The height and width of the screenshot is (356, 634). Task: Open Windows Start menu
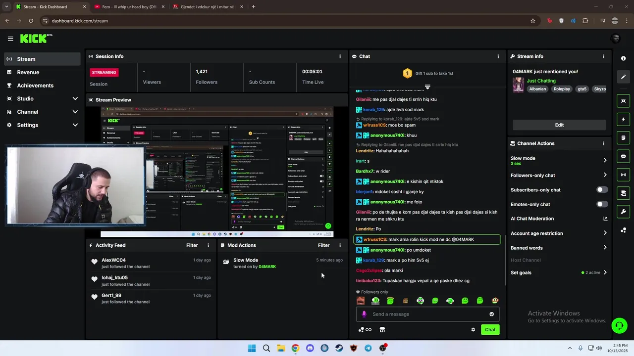point(252,348)
